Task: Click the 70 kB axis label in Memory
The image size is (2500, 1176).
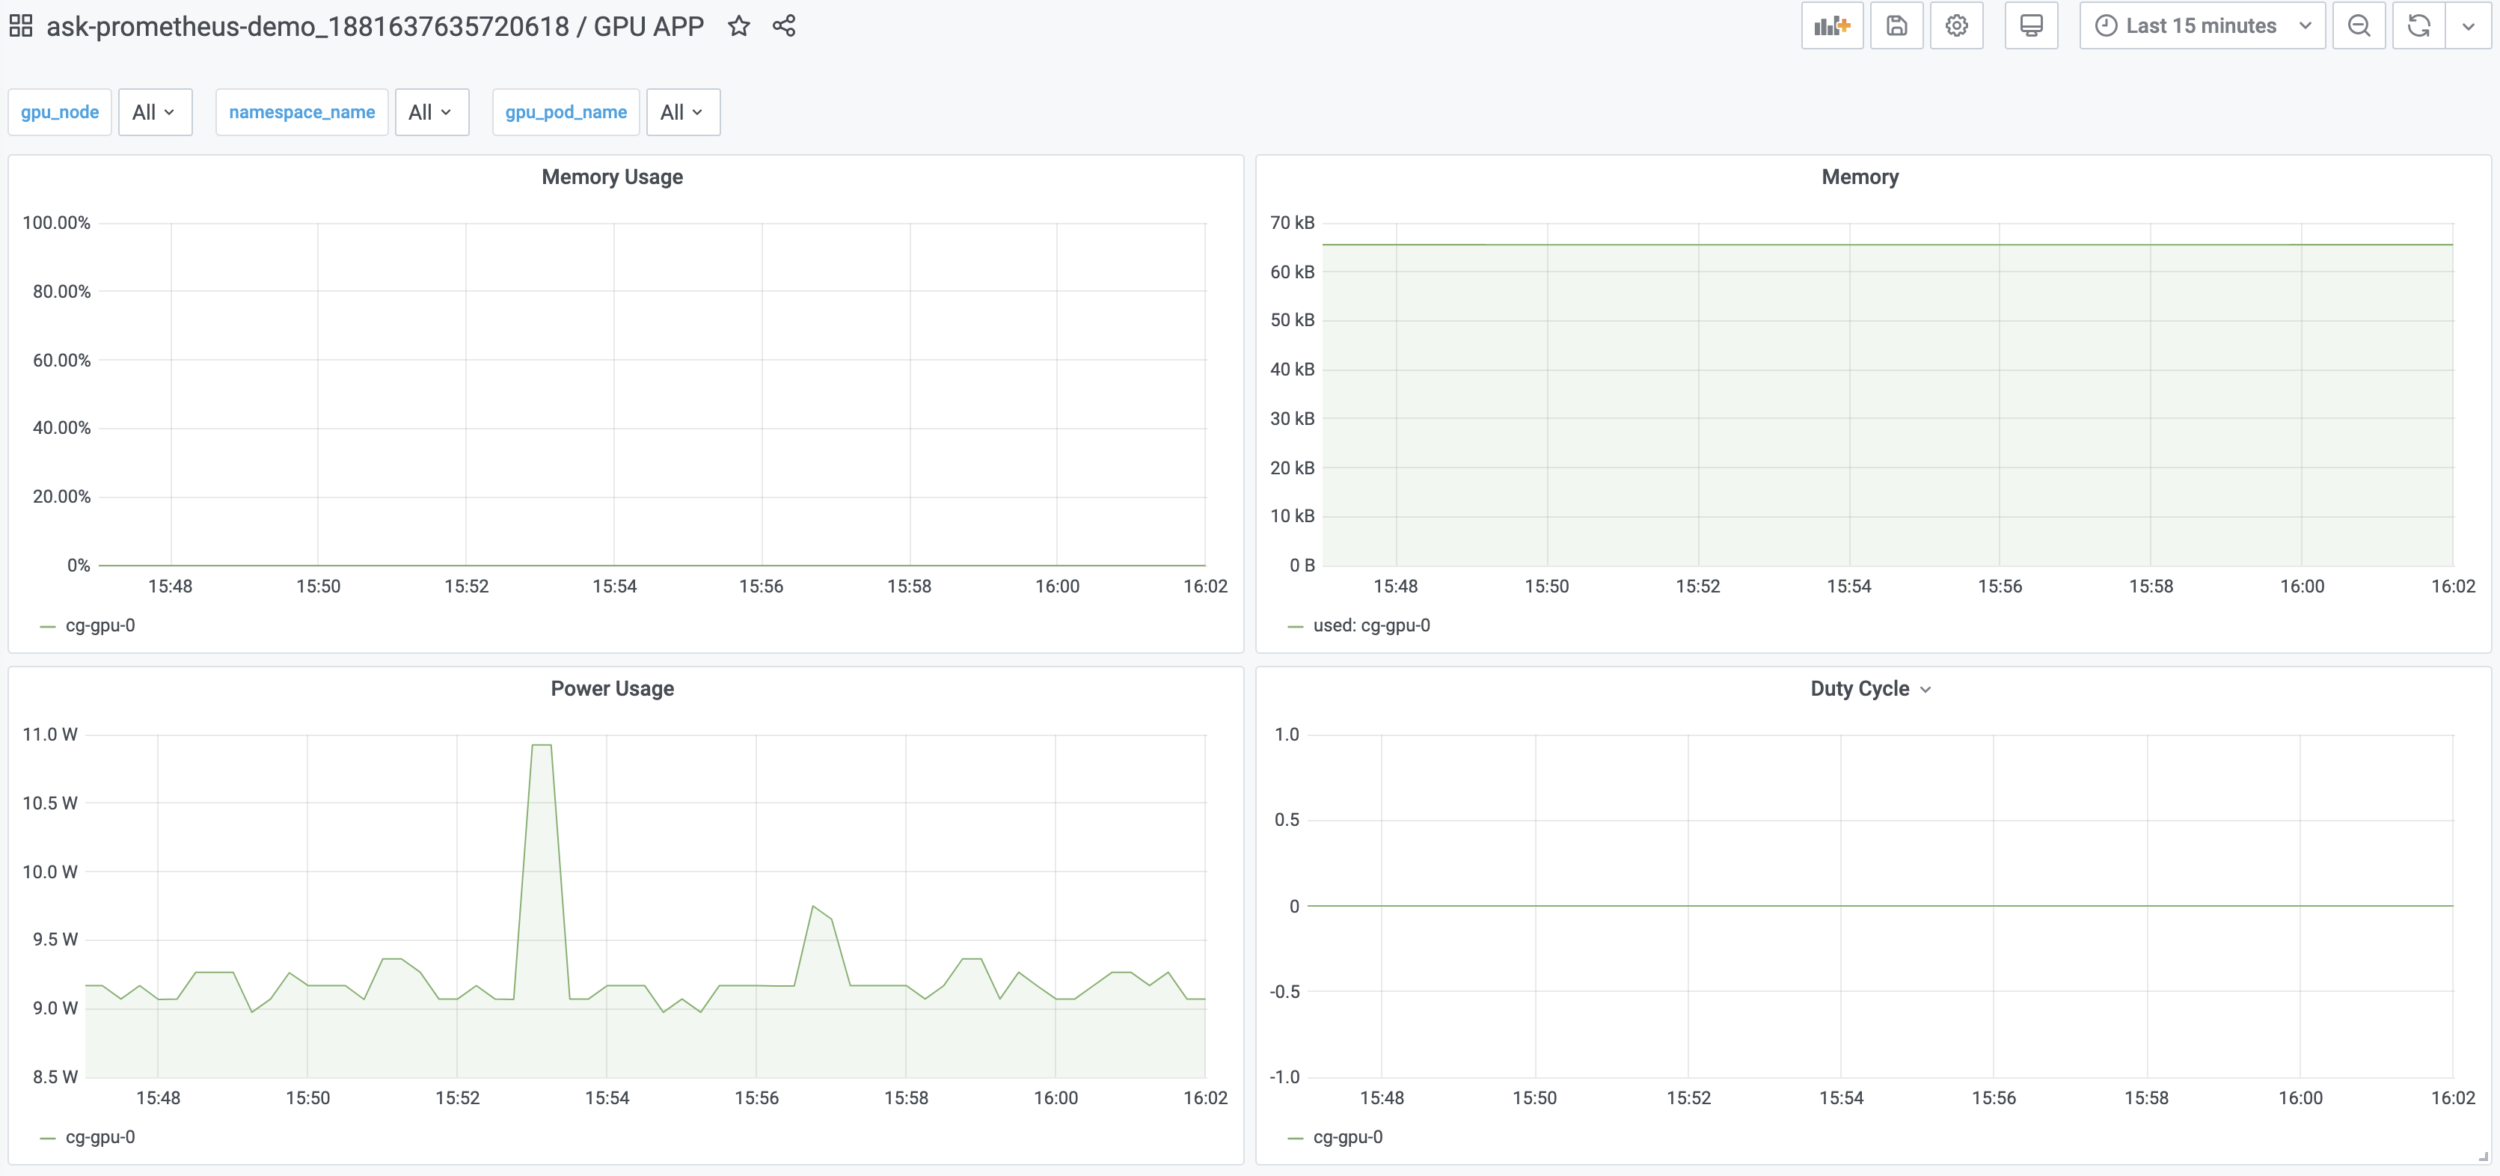Action: pyautogui.click(x=1292, y=223)
